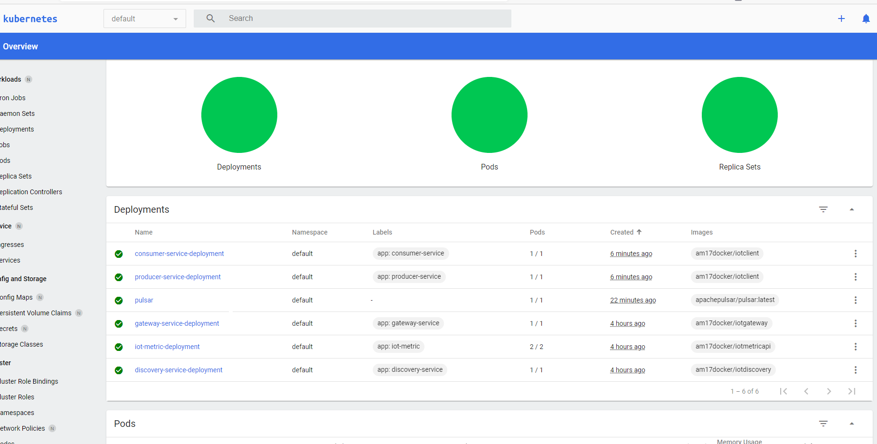Image resolution: width=877 pixels, height=444 pixels.
Task: Click the green status icon beside consumer-service-deployment
Action: click(118, 254)
